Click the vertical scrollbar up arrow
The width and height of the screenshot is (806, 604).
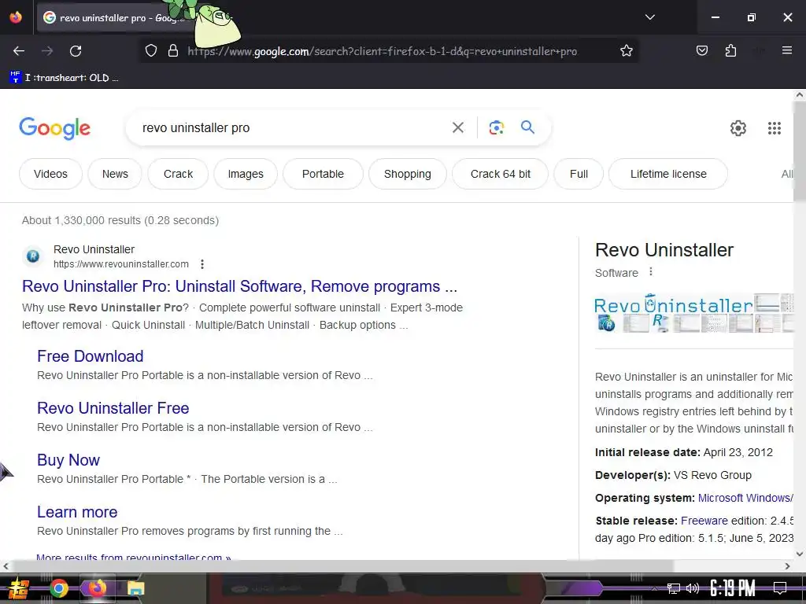tap(800, 94)
